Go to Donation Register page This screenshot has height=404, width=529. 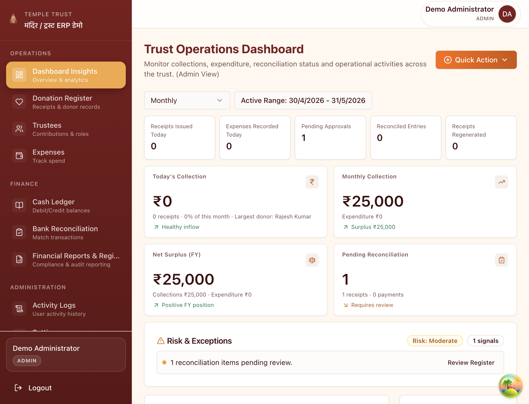click(66, 102)
